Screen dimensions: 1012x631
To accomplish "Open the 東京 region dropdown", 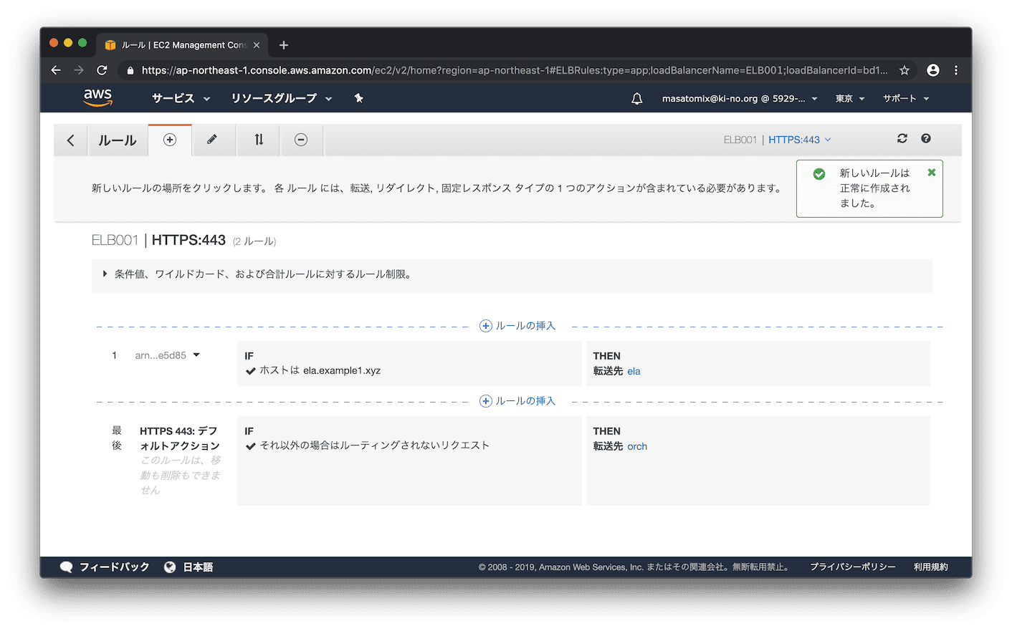I will [850, 98].
